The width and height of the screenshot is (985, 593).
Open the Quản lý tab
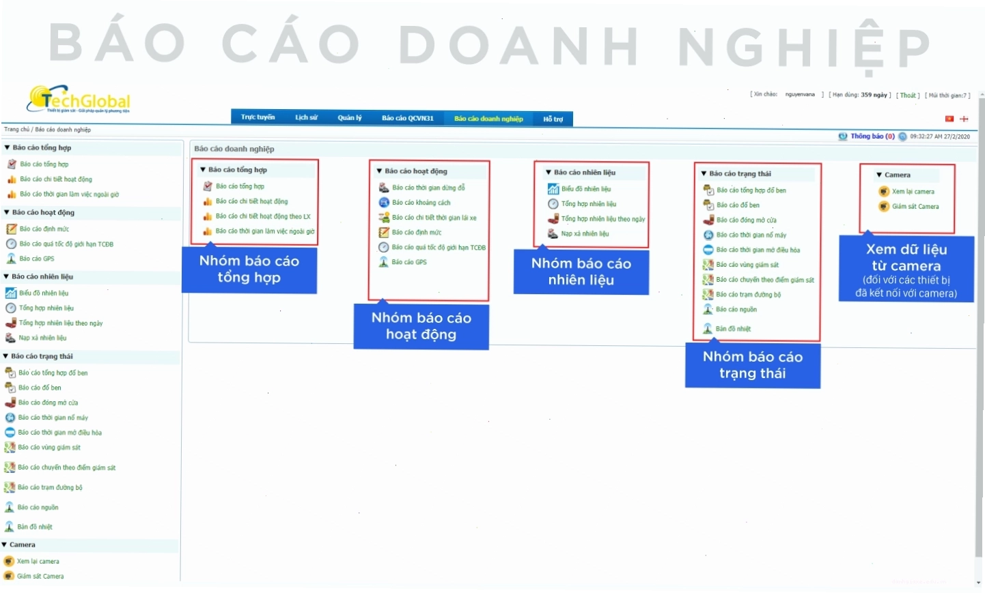click(x=350, y=118)
